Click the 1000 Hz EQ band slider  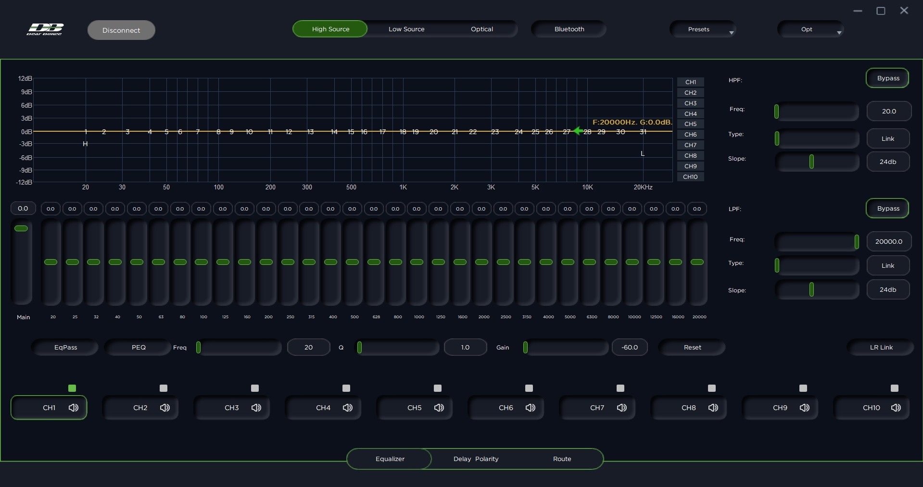417,262
